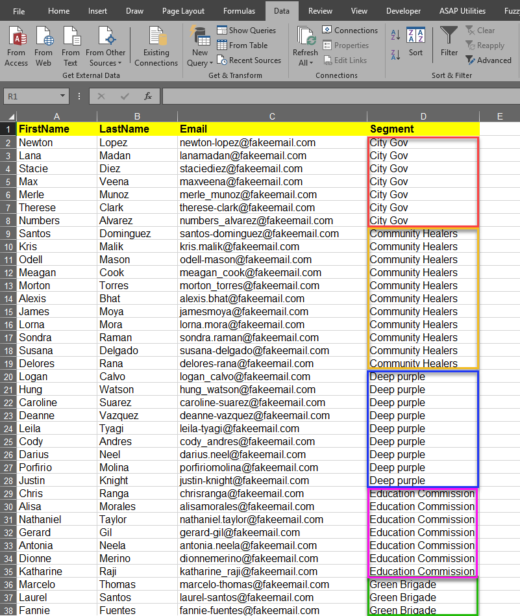The width and height of the screenshot is (520, 616).
Task: Open New Query dropdown
Action: click(x=200, y=46)
